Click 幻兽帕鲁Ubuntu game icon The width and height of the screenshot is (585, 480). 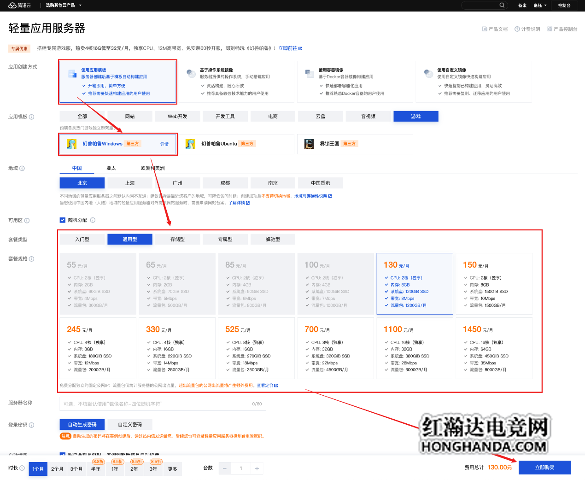190,144
